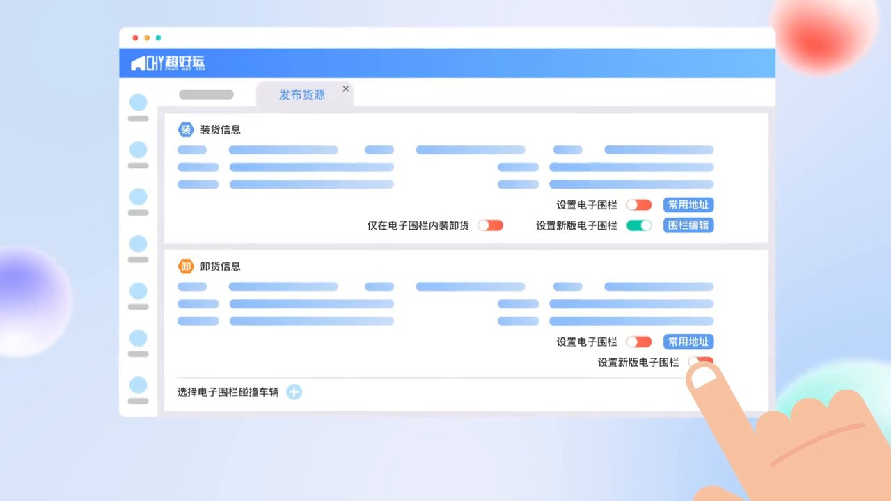The width and height of the screenshot is (891, 501).
Task: Toggle 仅在电子围栏内装卸货 switch
Action: coord(490,225)
